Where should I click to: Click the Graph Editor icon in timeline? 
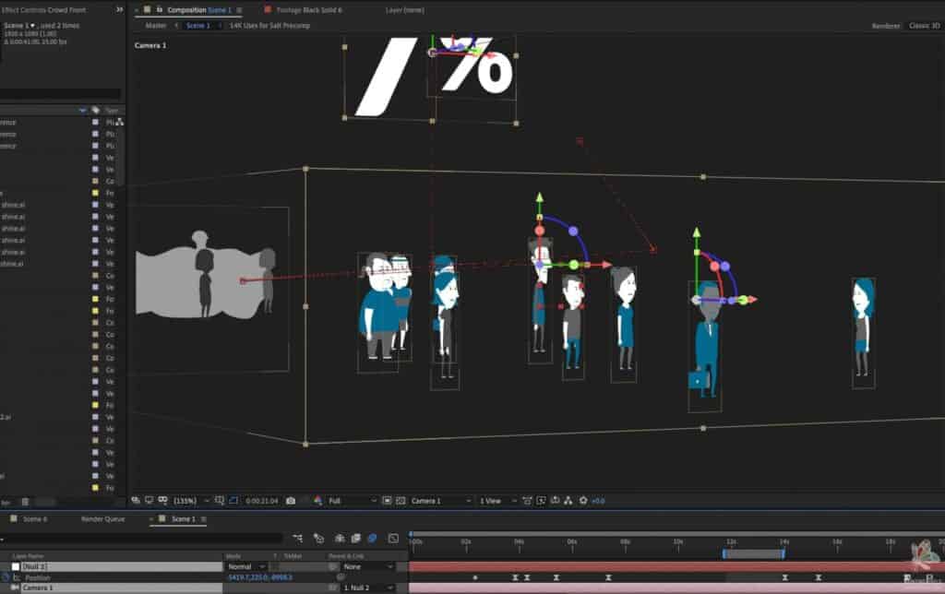click(393, 538)
